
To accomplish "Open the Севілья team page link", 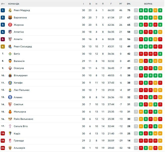I will click(18, 104).
